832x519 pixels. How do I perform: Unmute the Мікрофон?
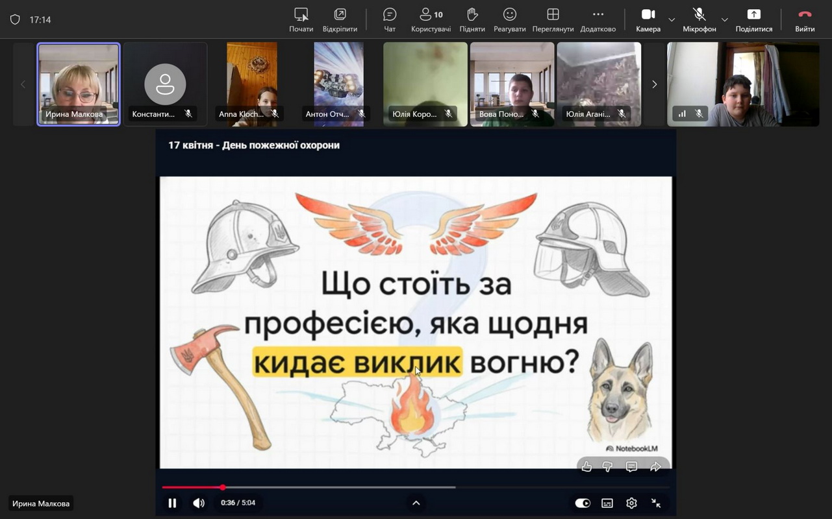699,19
